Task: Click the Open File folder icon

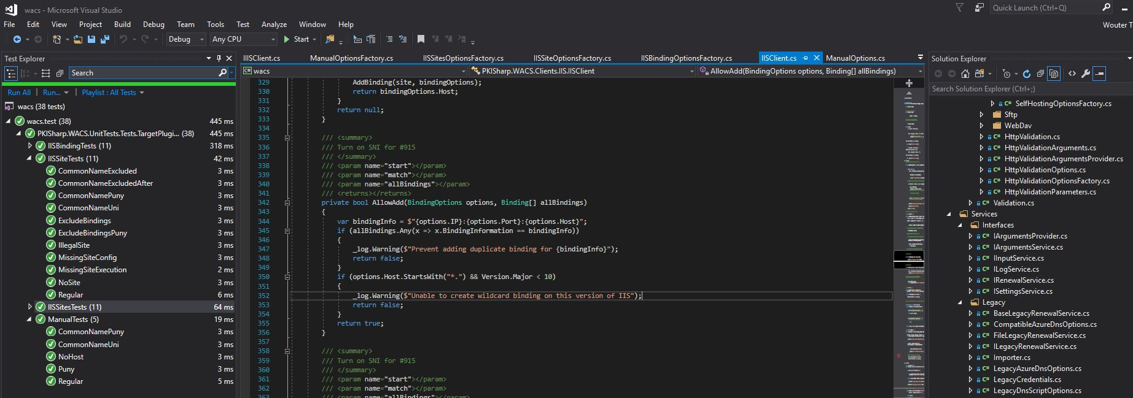Action: [x=78, y=39]
